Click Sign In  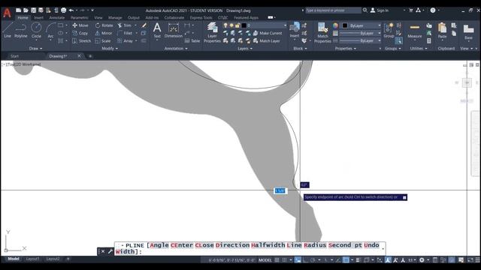(380, 10)
